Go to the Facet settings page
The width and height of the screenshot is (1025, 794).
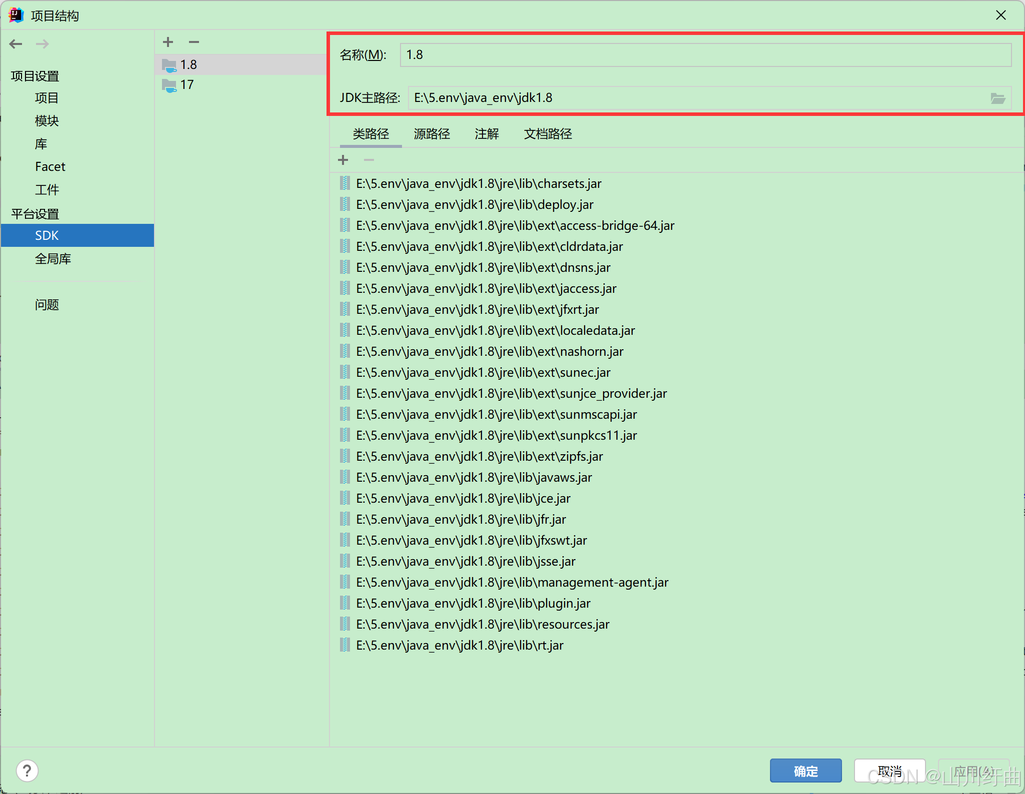point(50,167)
